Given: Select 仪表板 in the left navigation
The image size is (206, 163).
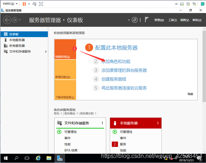Looking at the screenshot, I should tap(24, 34).
